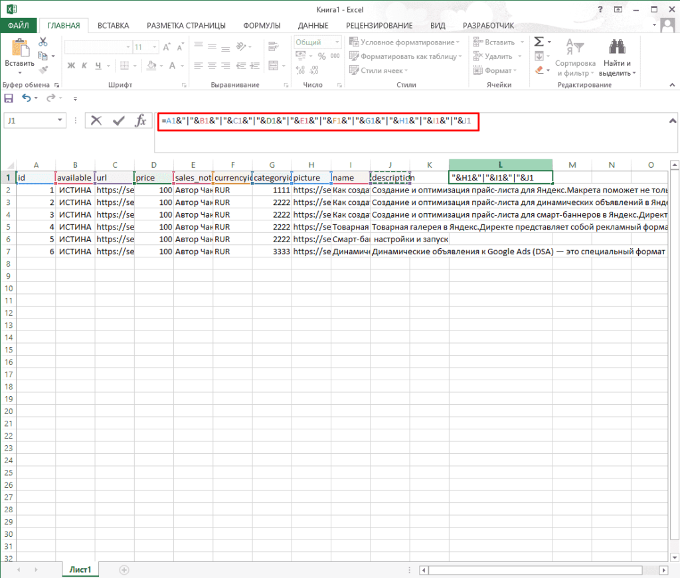The image size is (680, 578).
Task: Open the ФАЙЛ menu
Action: 19,25
